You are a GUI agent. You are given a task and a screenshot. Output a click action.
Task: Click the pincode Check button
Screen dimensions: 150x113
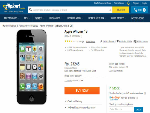click(138, 109)
